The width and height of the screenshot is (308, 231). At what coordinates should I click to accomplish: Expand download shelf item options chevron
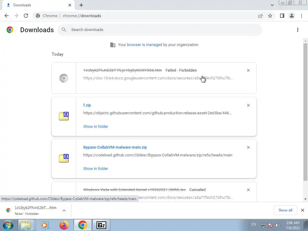(64, 211)
